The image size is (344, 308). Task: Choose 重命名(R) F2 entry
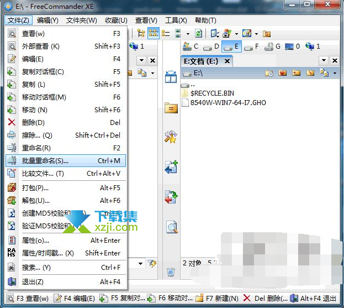pyautogui.click(x=66, y=148)
